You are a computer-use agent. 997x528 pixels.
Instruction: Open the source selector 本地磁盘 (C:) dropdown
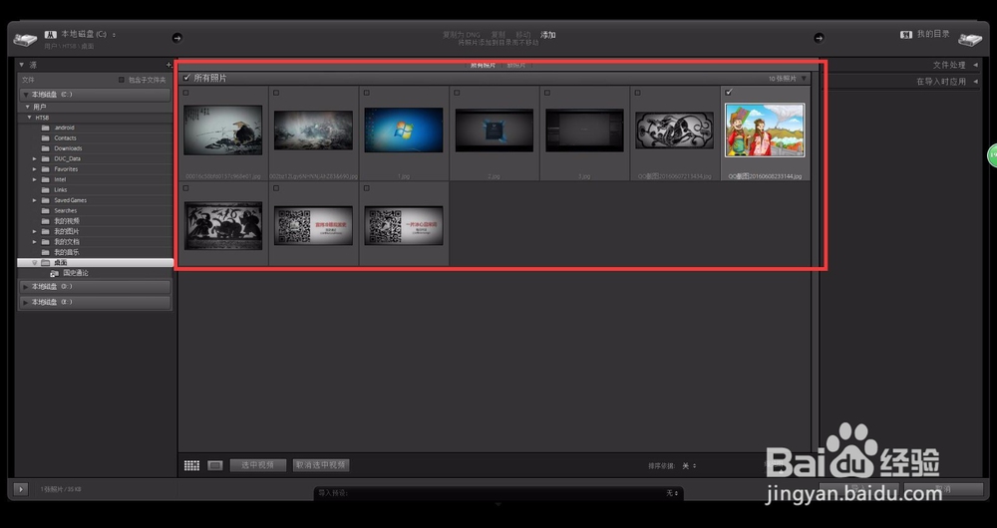(89, 34)
